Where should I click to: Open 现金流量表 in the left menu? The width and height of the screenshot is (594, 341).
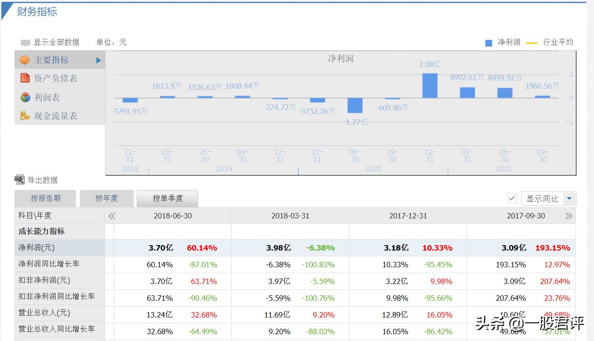(60, 116)
